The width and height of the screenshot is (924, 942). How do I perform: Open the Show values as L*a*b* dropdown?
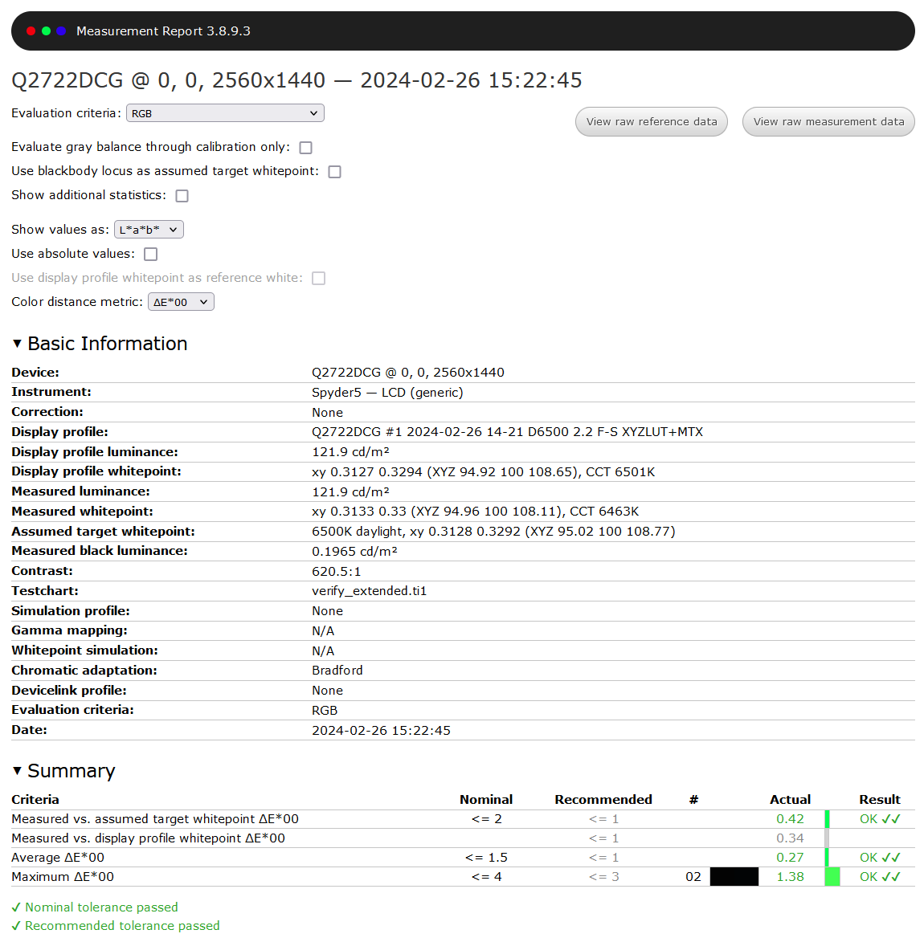[149, 230]
